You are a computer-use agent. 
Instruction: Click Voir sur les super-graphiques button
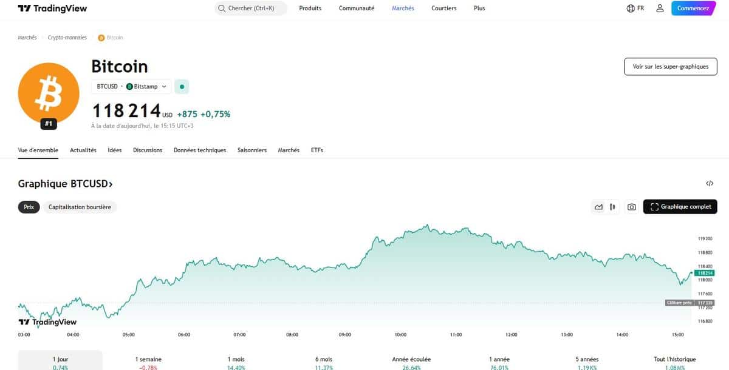pyautogui.click(x=671, y=67)
